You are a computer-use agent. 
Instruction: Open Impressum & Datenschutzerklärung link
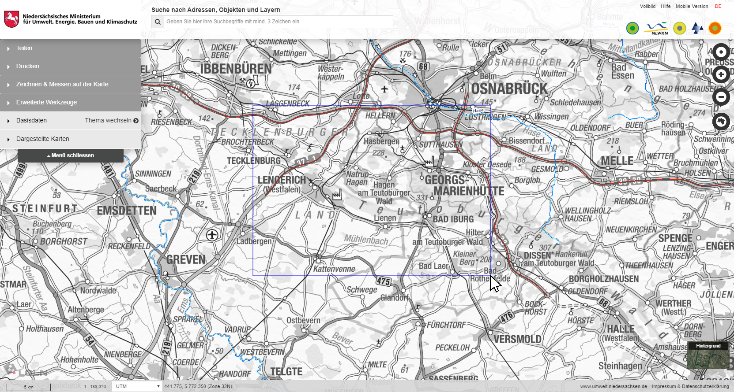click(690, 386)
